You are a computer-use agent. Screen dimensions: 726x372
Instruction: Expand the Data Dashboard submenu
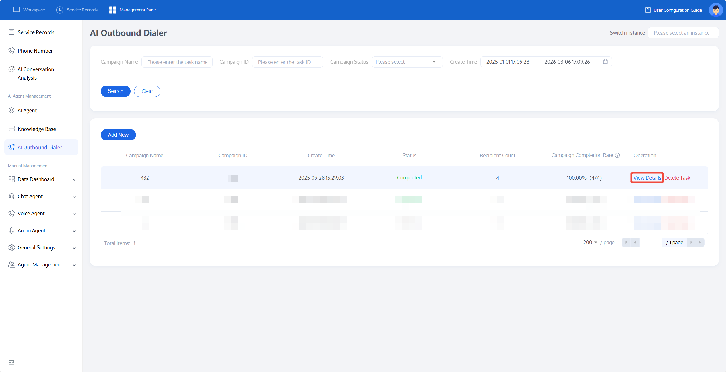pyautogui.click(x=74, y=179)
